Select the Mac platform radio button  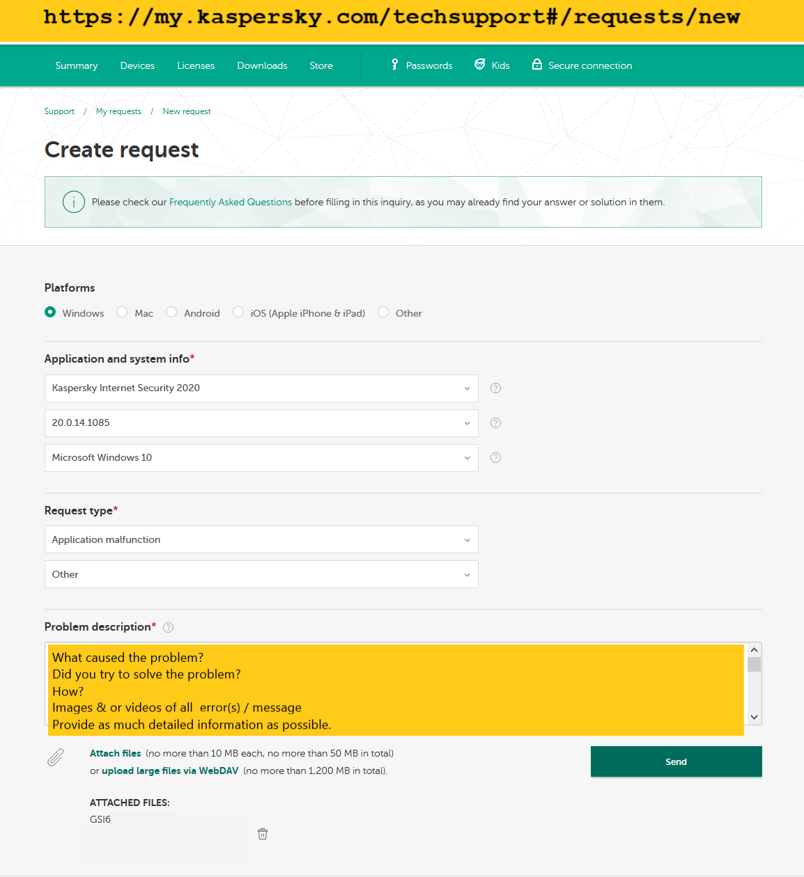122,312
